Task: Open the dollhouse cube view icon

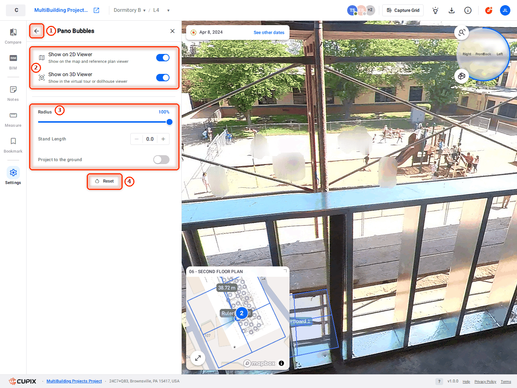Action: (x=462, y=76)
